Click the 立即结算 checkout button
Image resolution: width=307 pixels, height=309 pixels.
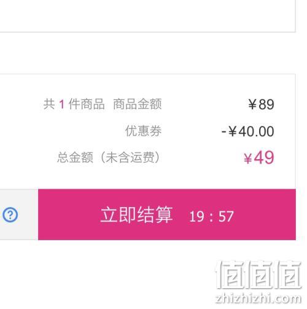167,214
